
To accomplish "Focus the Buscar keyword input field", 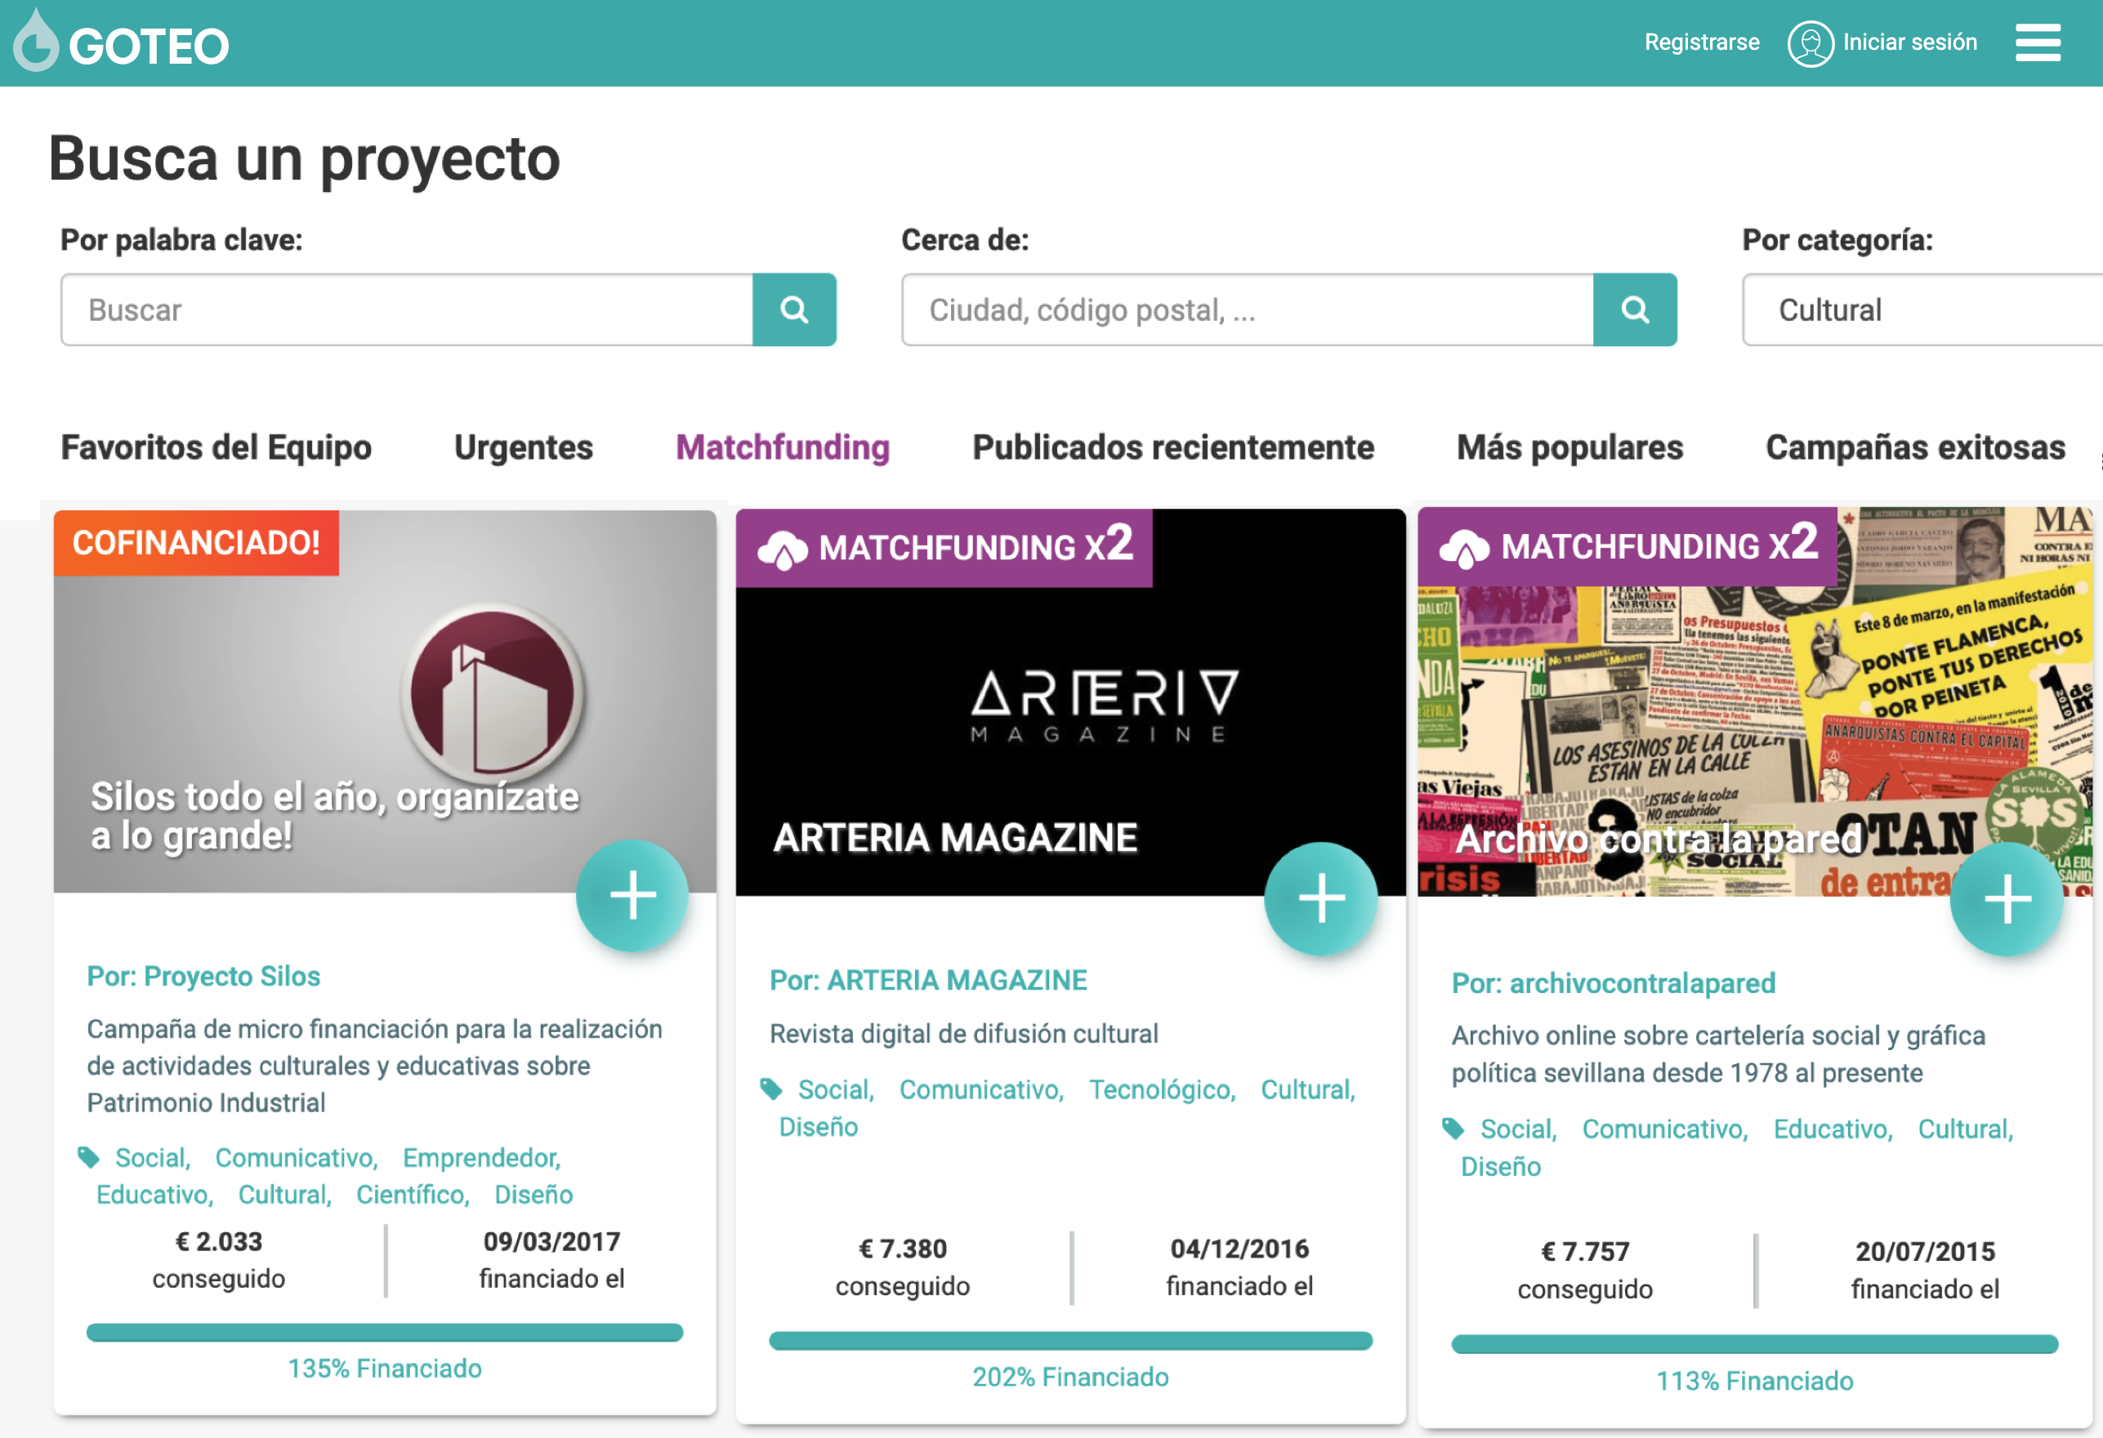I will tap(407, 309).
